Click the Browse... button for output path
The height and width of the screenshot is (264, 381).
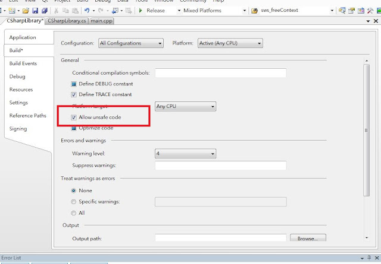pyautogui.click(x=308, y=238)
